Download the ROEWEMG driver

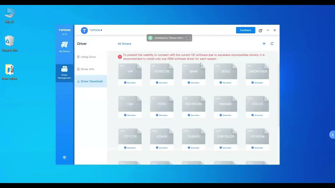[193, 115]
